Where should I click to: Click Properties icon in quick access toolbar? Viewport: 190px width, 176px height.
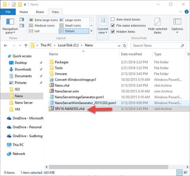click(14, 4)
